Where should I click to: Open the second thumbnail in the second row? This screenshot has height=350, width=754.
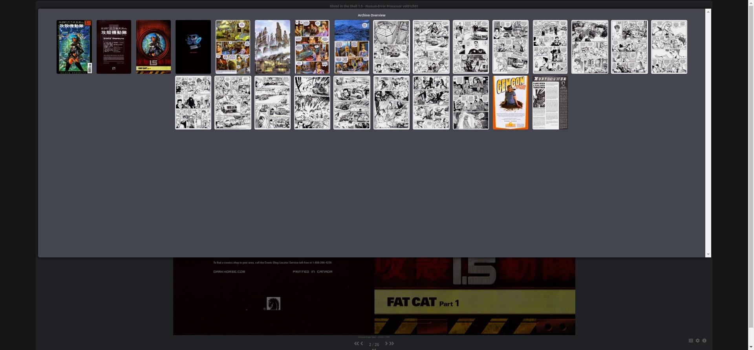coord(233,102)
